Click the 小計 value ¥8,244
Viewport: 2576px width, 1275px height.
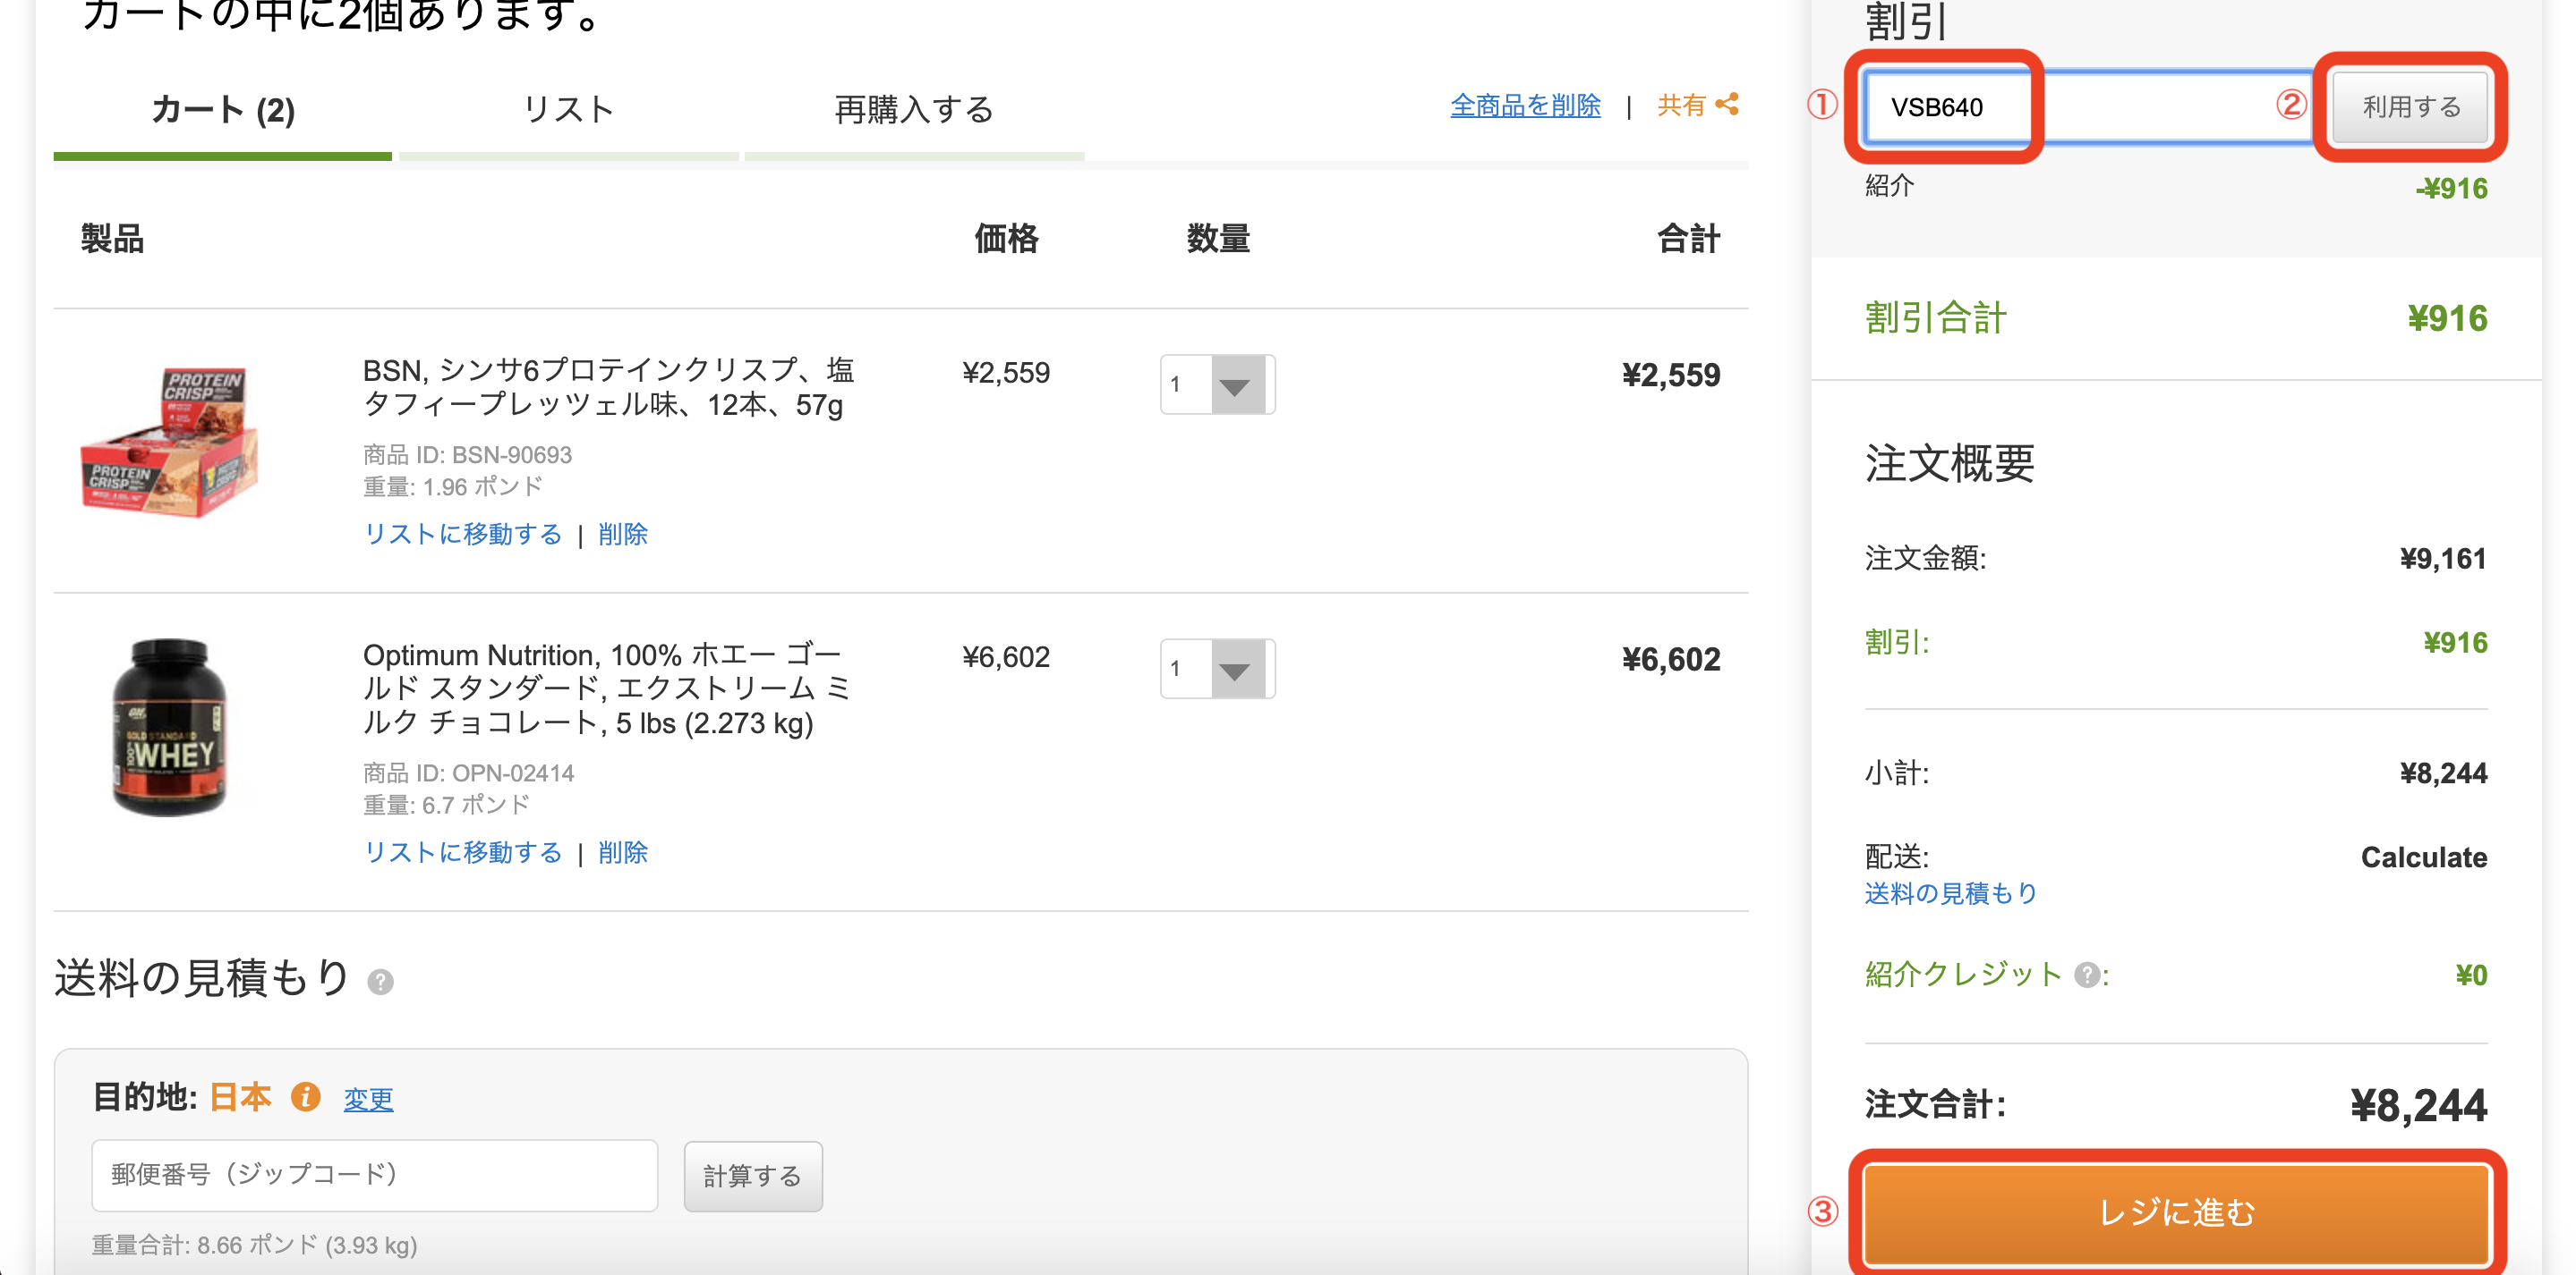pyautogui.click(x=2443, y=773)
